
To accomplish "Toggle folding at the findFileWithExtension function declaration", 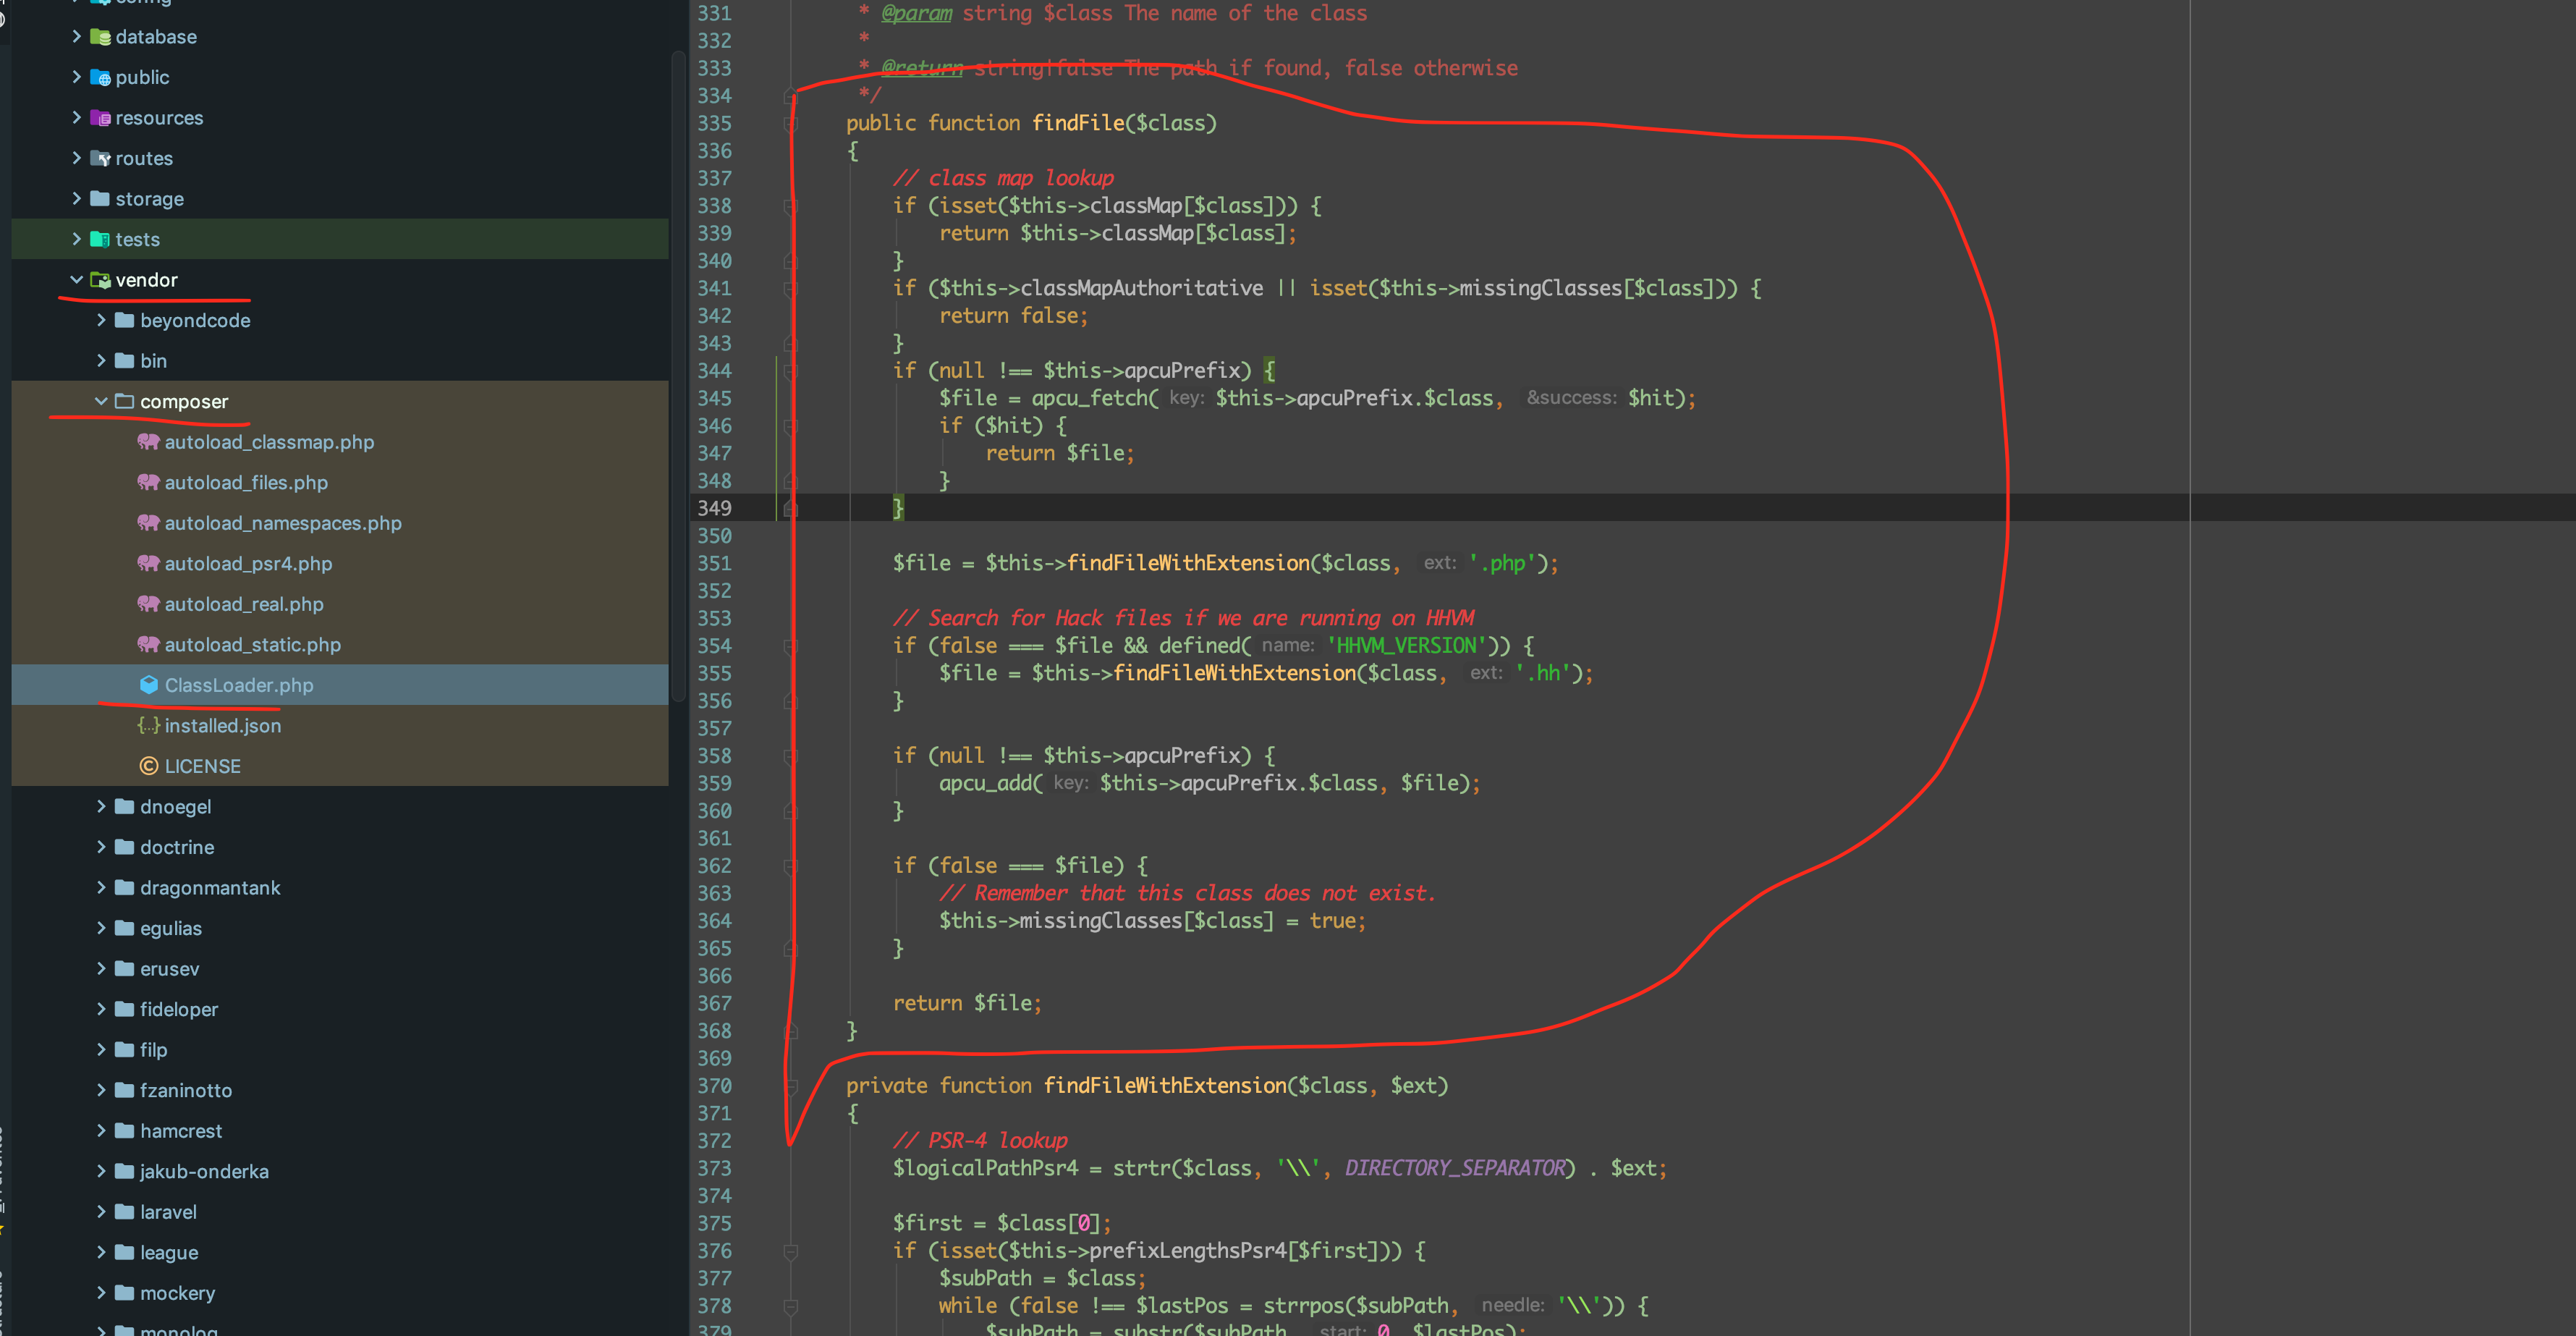I will coord(790,1086).
